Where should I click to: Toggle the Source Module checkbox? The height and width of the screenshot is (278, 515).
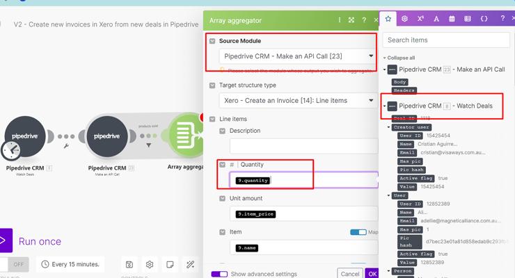click(212, 41)
